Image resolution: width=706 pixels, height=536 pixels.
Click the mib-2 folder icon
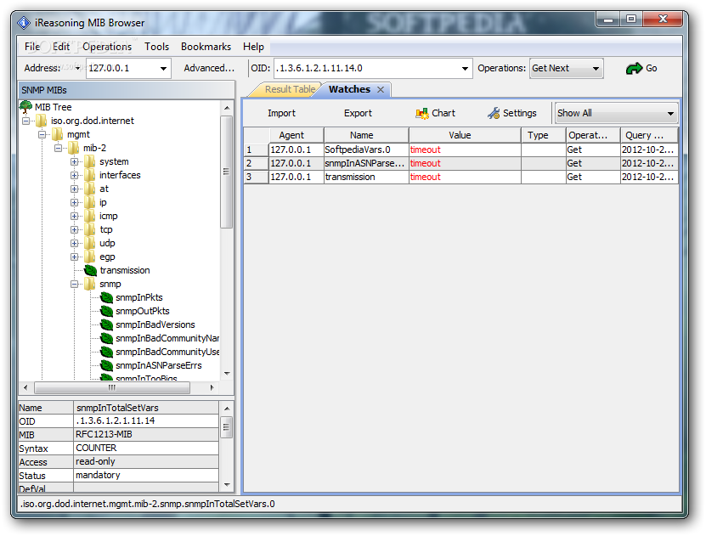(x=74, y=148)
